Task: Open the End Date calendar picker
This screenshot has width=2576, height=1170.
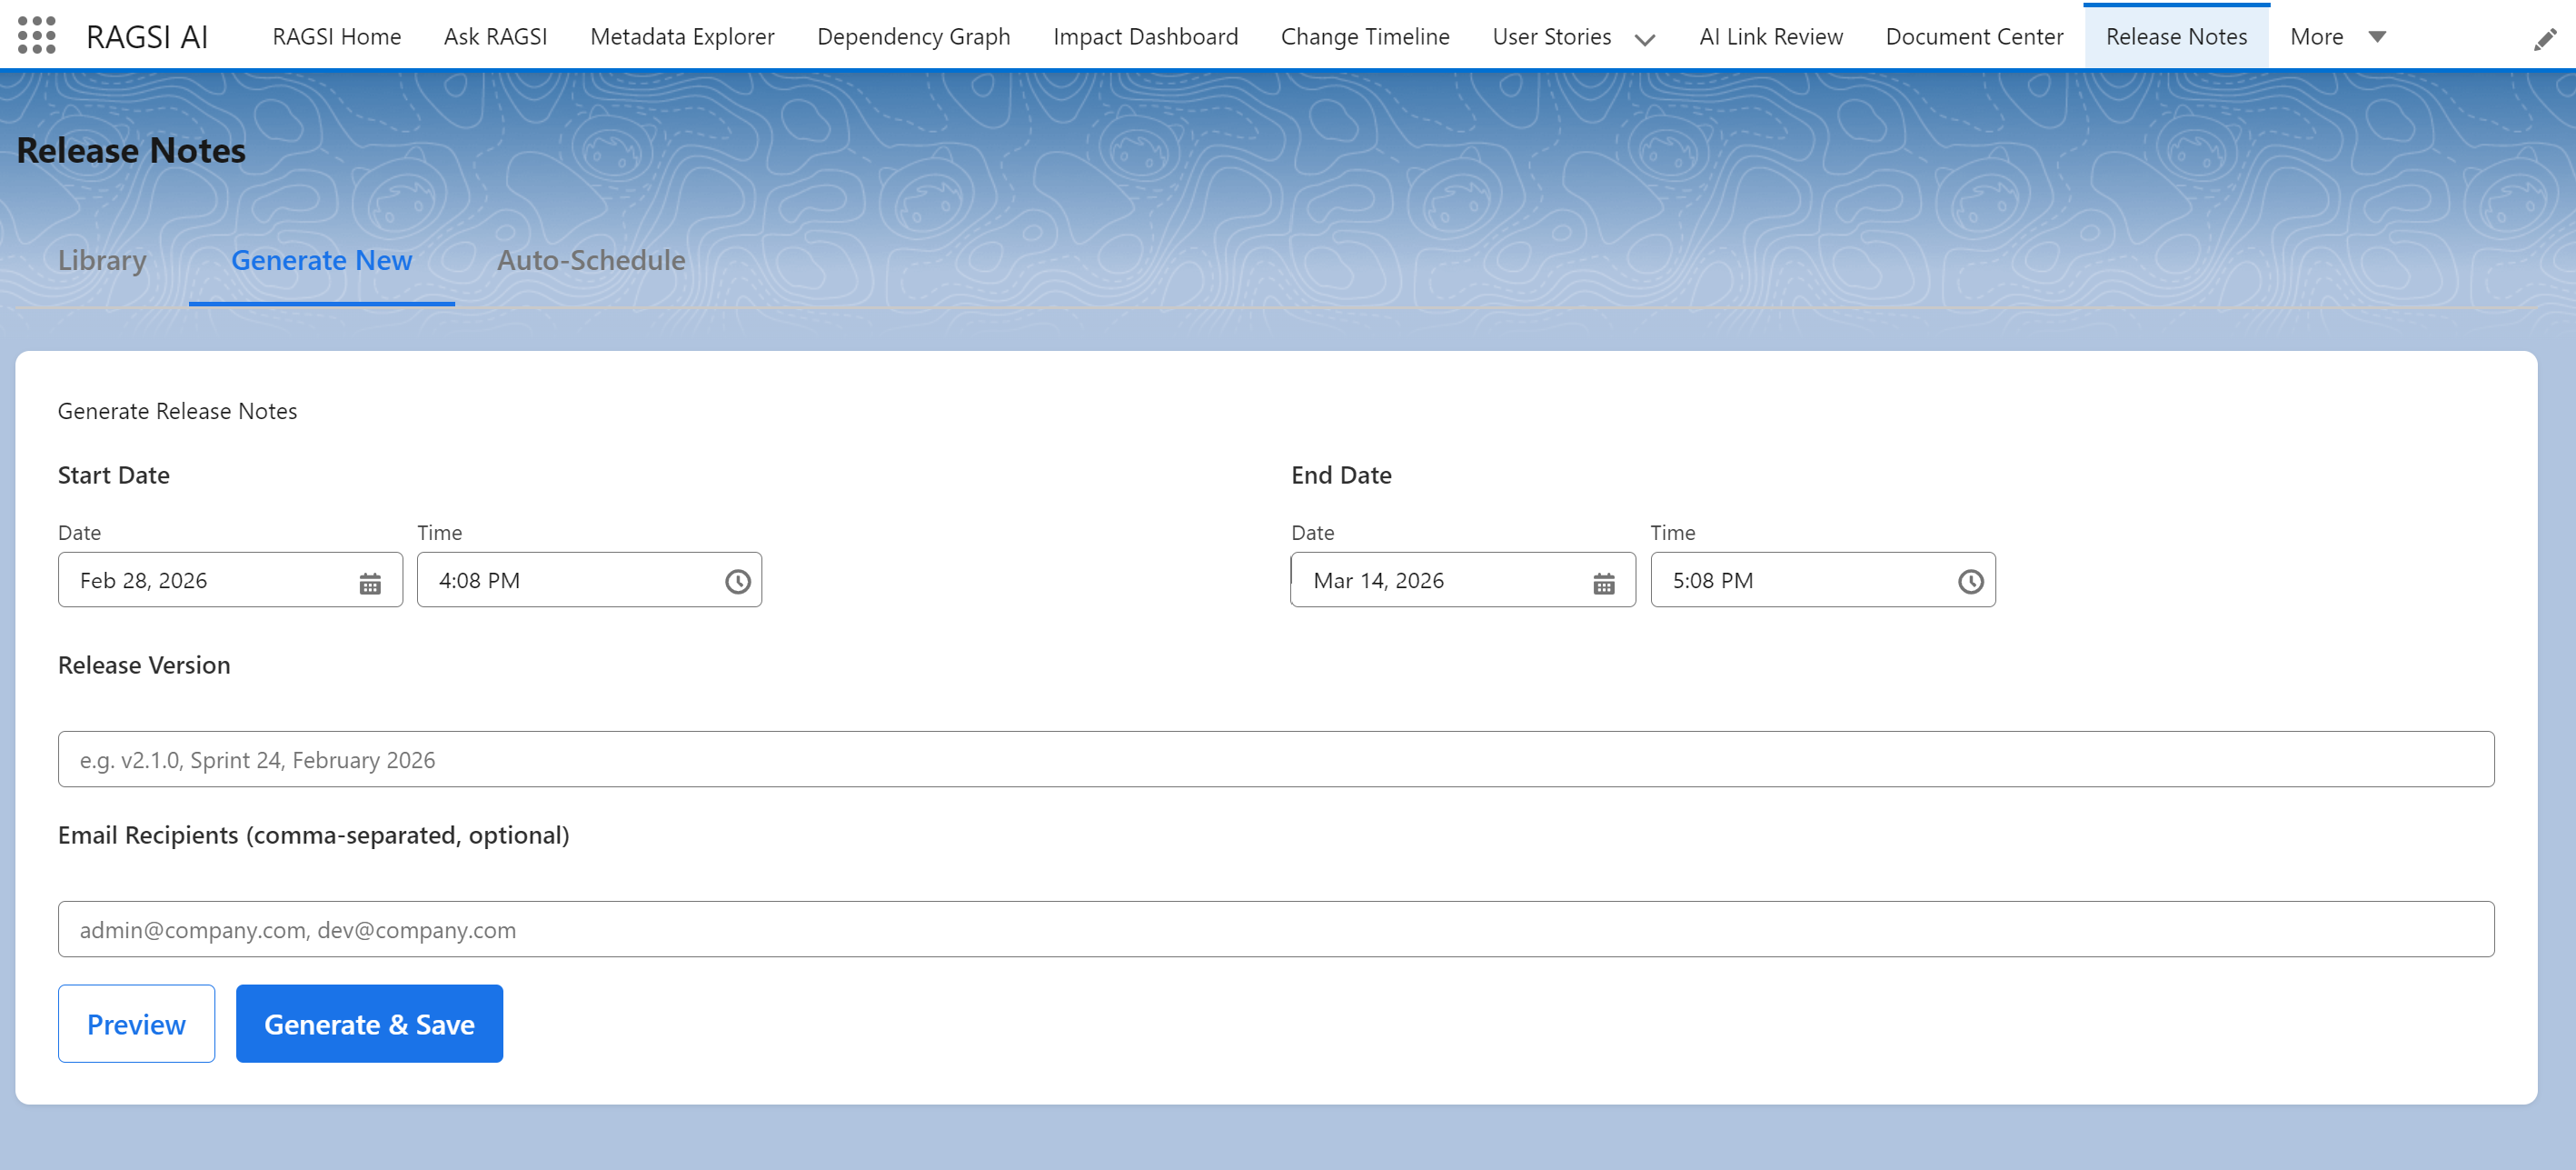Action: point(1604,581)
